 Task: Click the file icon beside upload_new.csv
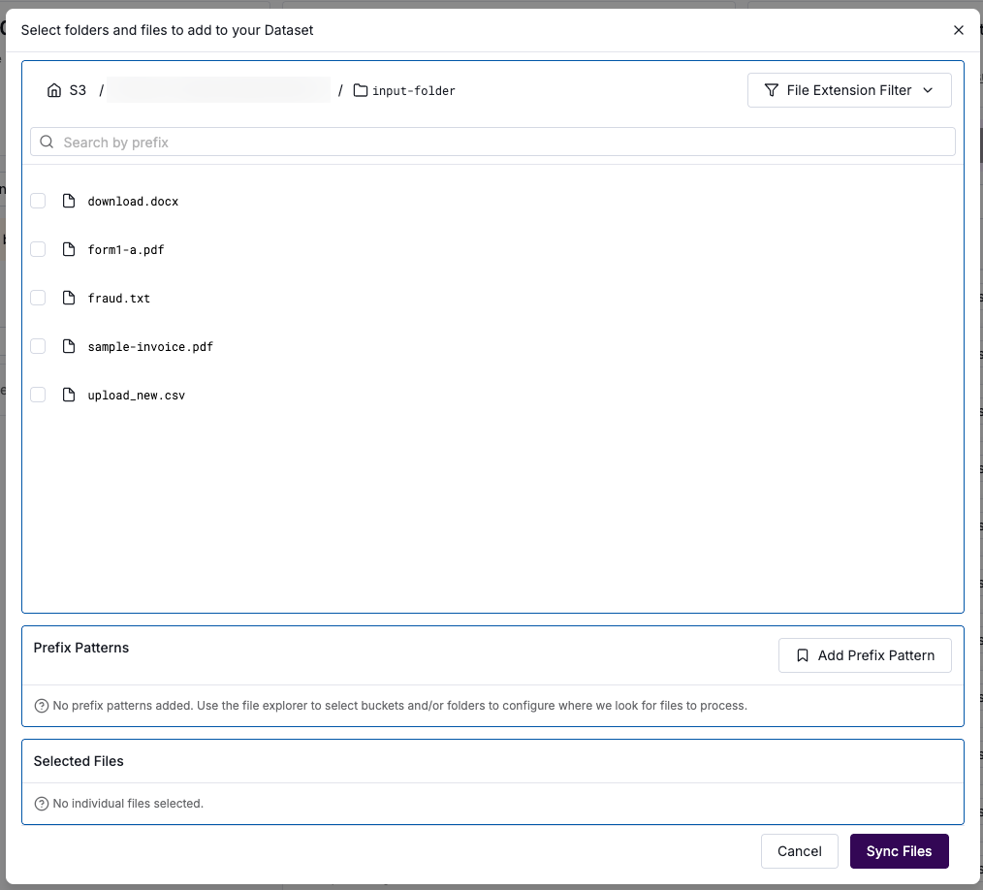[68, 395]
